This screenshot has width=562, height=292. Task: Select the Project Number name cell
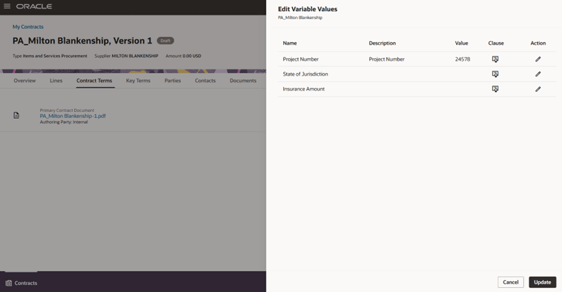pos(301,59)
